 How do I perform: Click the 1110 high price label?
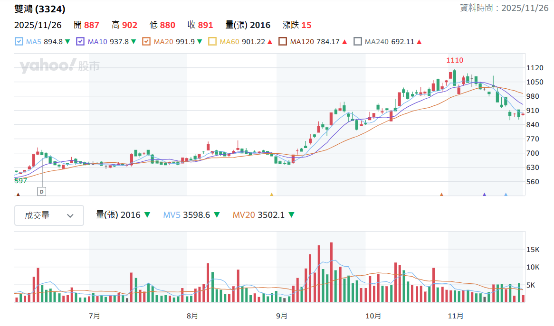[455, 60]
